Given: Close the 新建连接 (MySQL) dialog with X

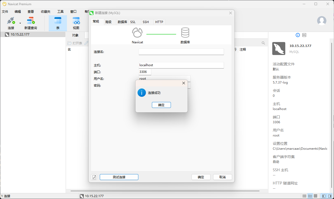Looking at the screenshot, I should (231, 13).
